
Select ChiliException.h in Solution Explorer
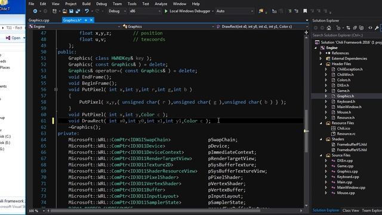(350, 69)
